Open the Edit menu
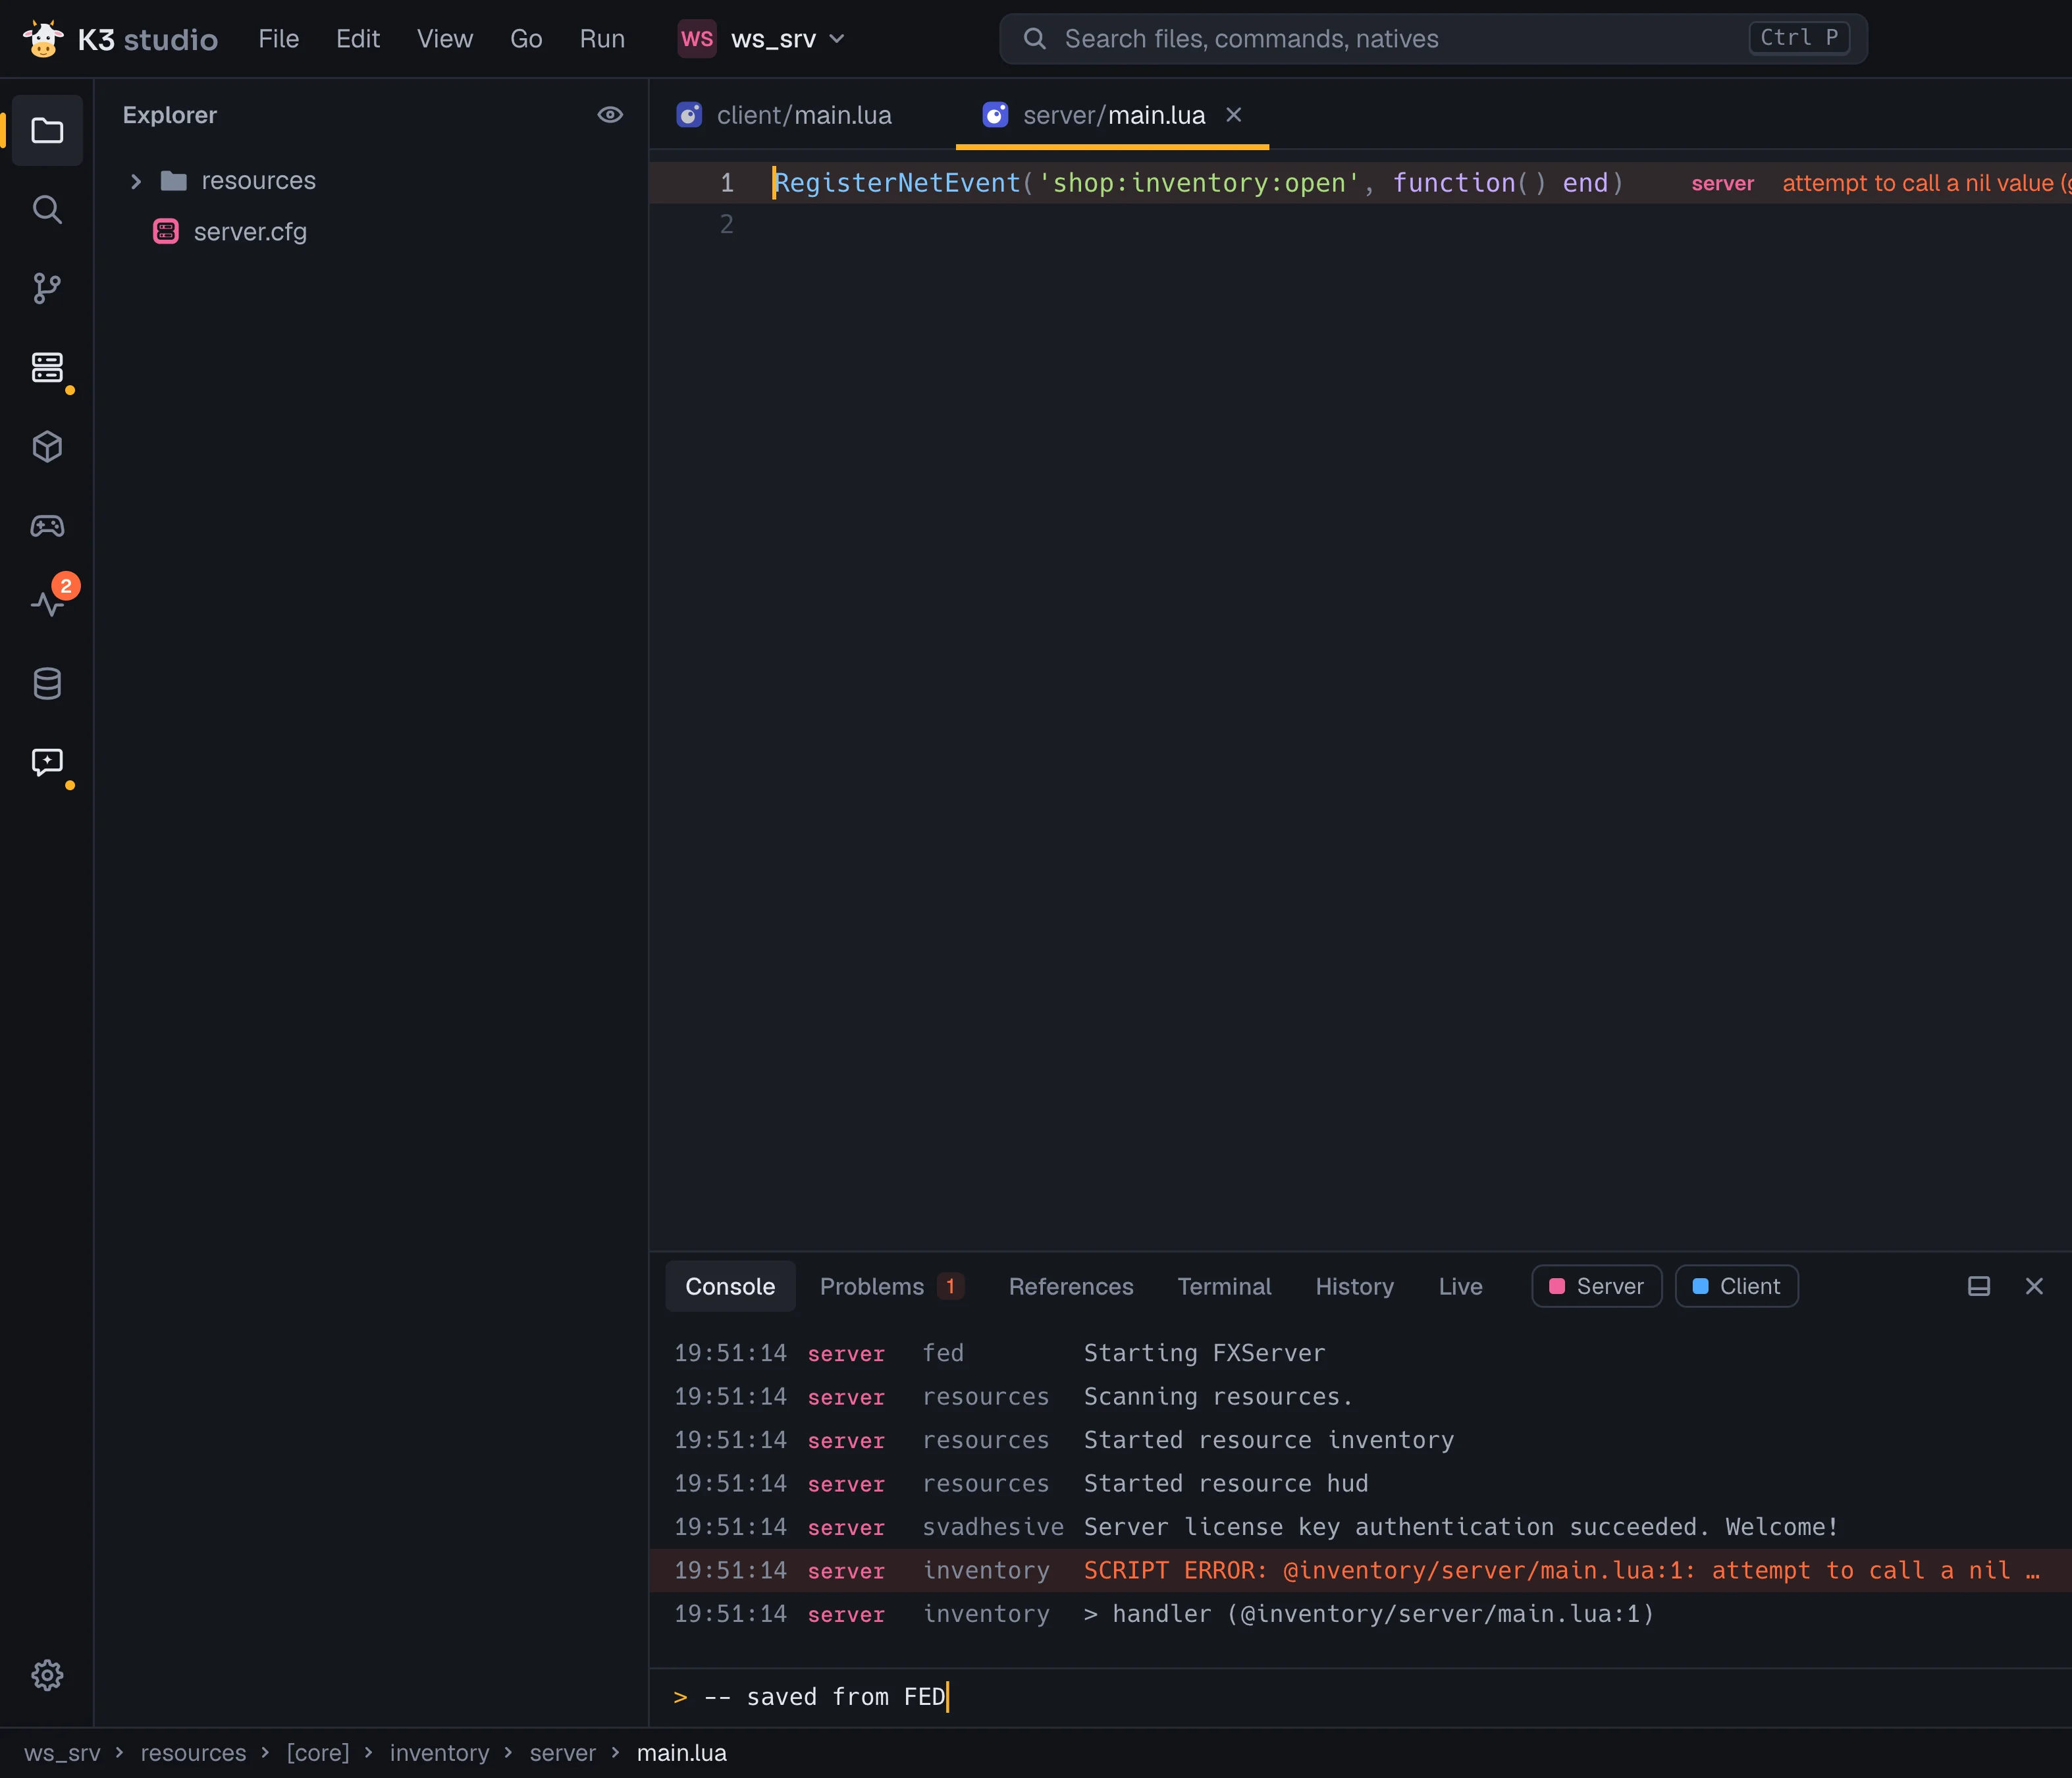This screenshot has height=1778, width=2072. (358, 39)
